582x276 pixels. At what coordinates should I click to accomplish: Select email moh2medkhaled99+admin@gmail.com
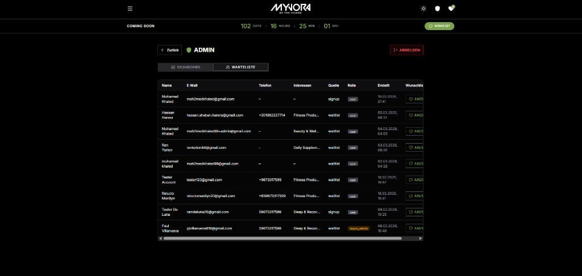tap(219, 131)
